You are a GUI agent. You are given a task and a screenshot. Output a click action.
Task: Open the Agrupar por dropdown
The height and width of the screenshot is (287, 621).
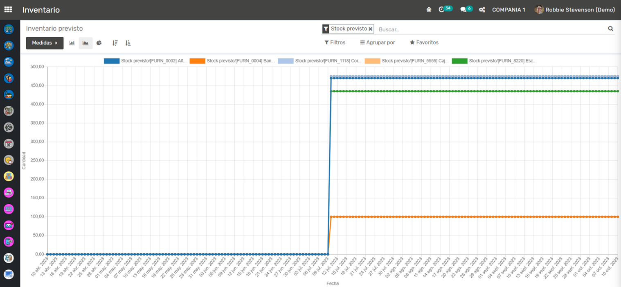tap(377, 42)
